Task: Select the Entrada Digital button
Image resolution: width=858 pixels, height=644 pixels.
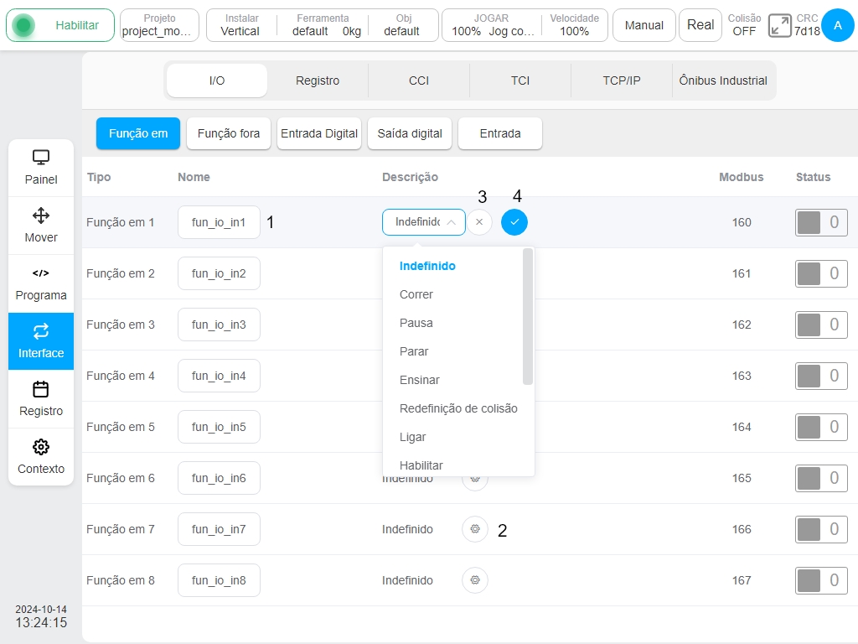Action: (319, 133)
